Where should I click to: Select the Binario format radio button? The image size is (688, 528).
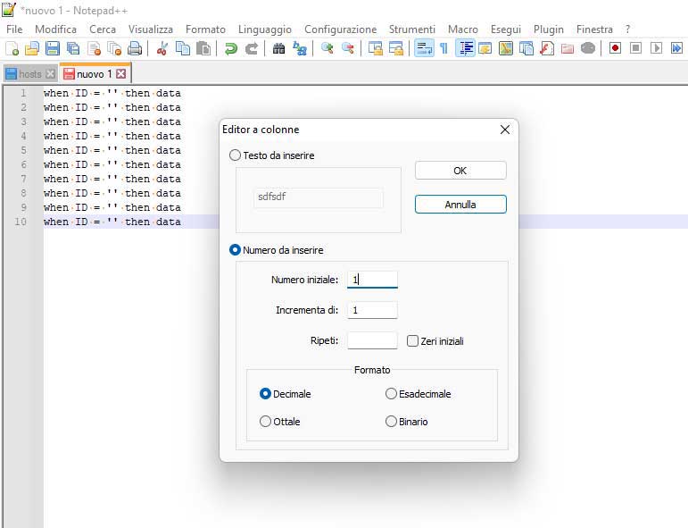click(x=391, y=422)
